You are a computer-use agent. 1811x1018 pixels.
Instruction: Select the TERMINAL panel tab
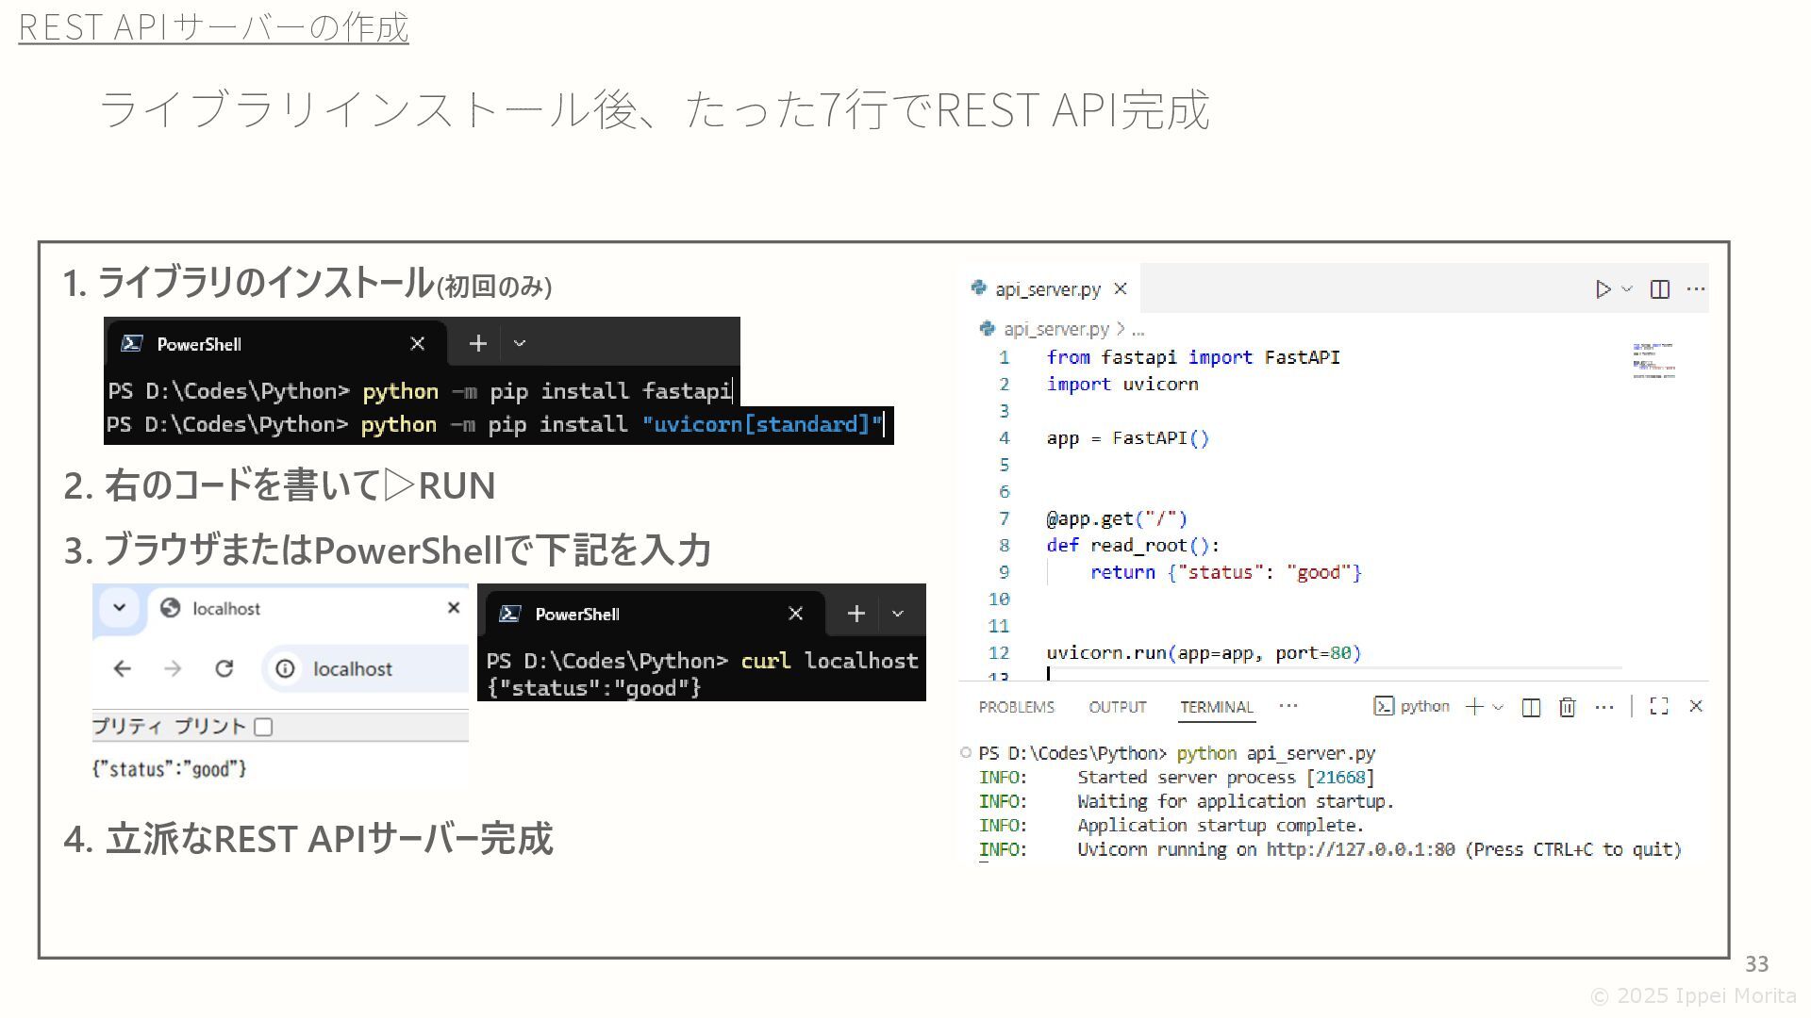pyautogui.click(x=1216, y=707)
